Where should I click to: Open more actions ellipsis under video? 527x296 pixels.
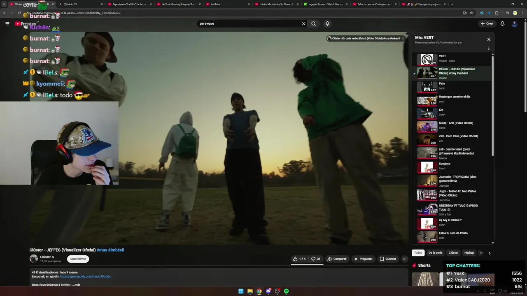click(405, 259)
